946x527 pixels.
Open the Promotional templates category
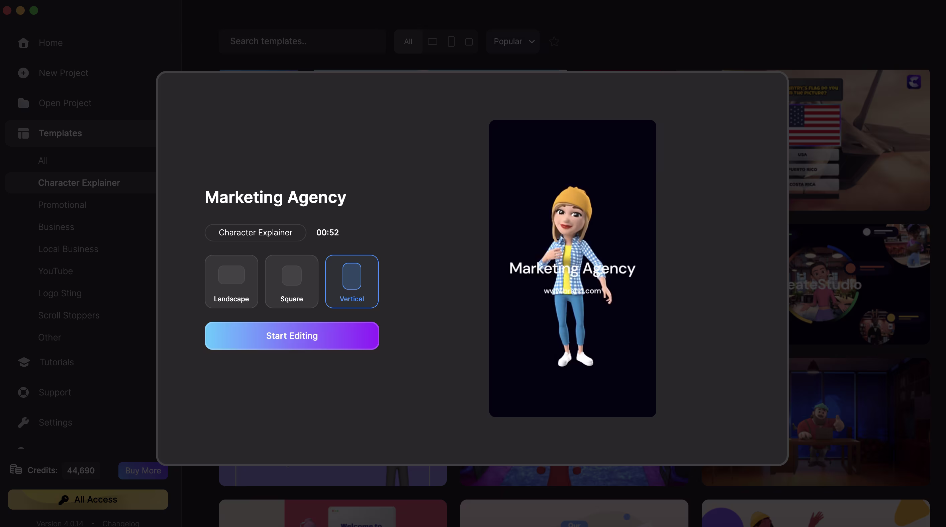pos(62,205)
